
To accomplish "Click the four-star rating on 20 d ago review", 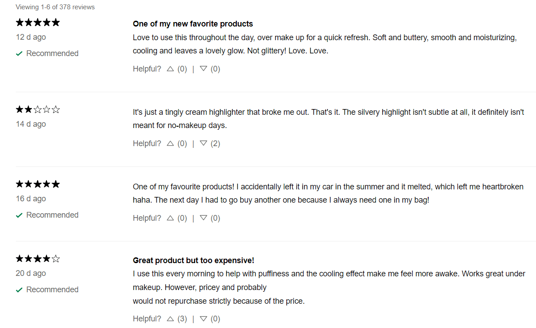I will pos(38,259).
